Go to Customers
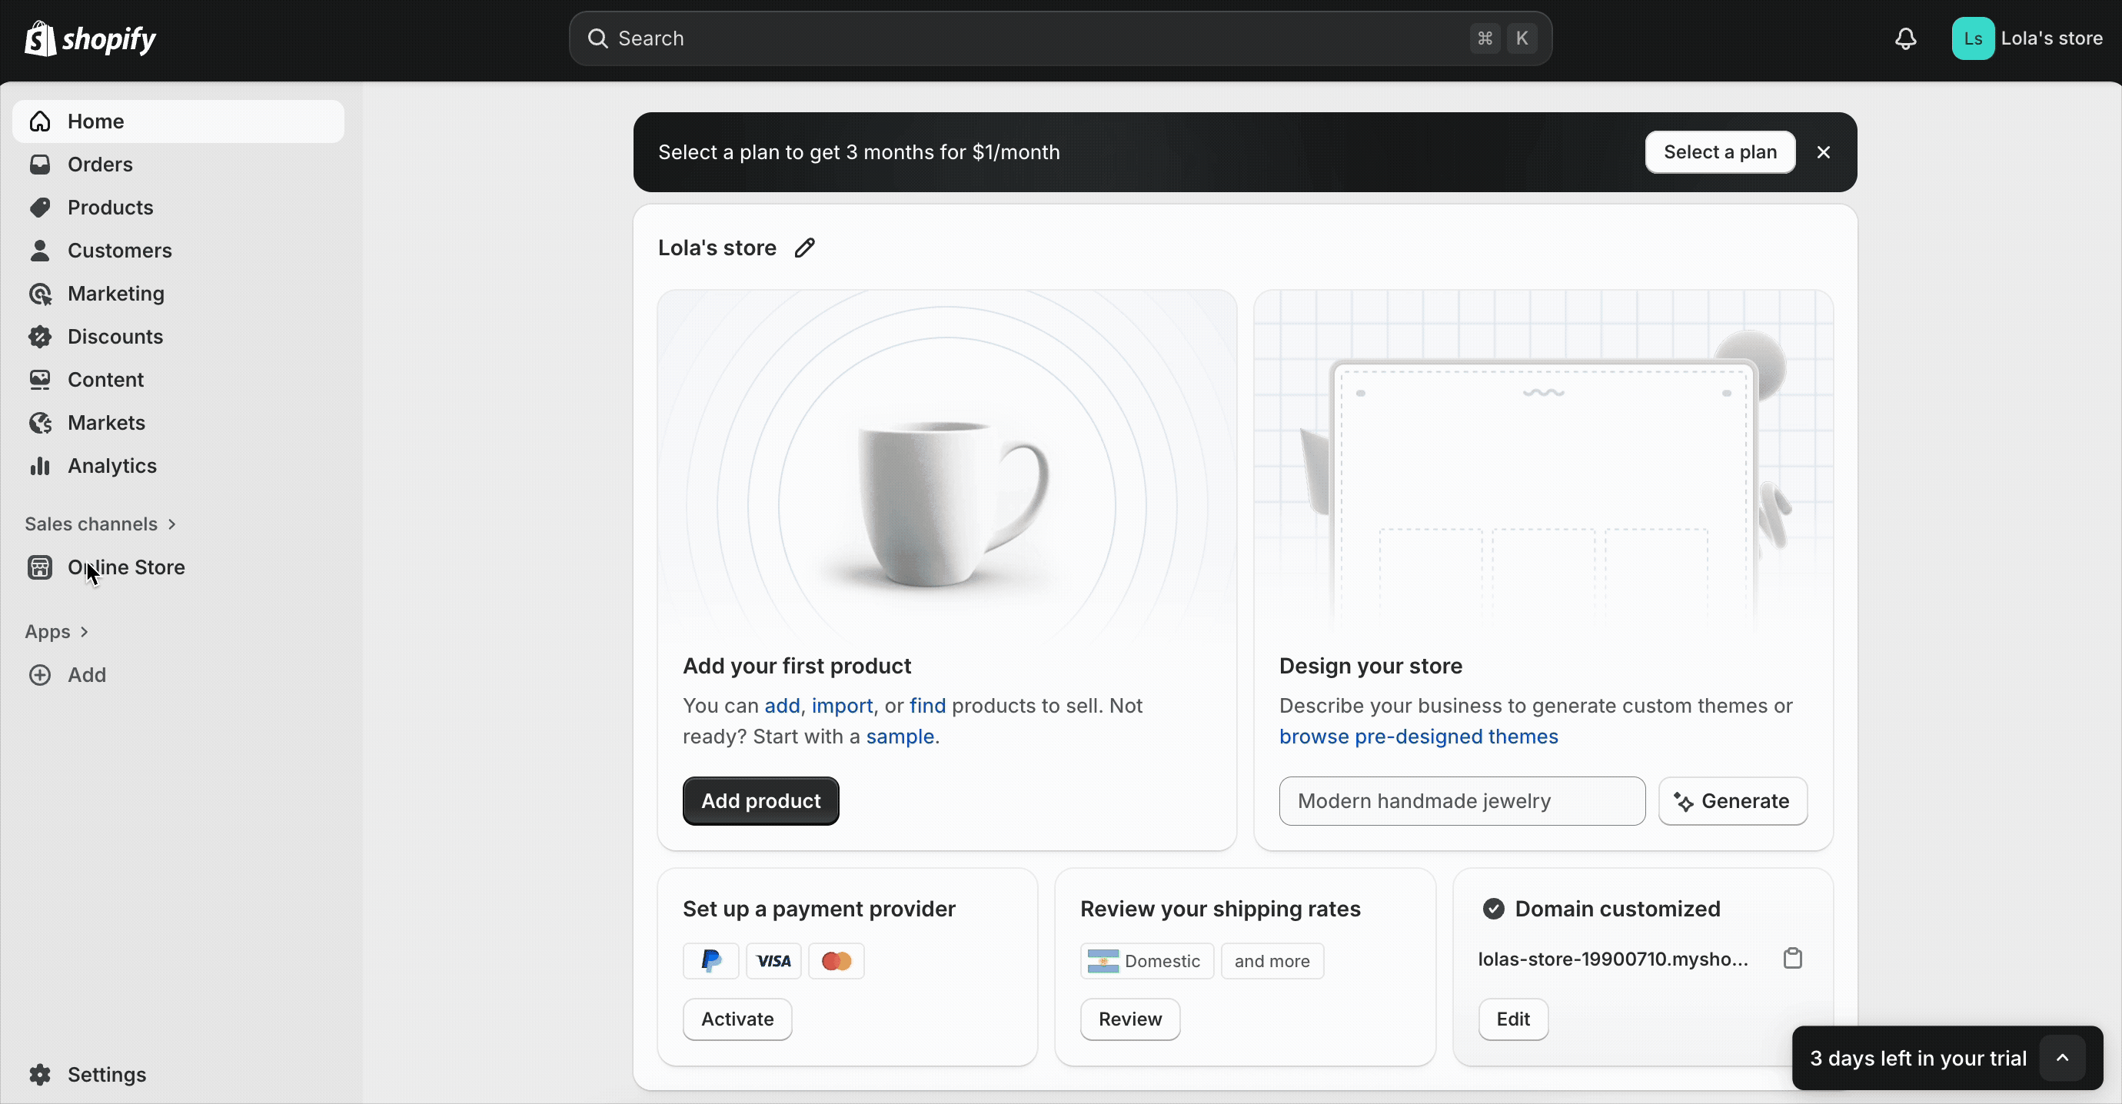 click(119, 251)
